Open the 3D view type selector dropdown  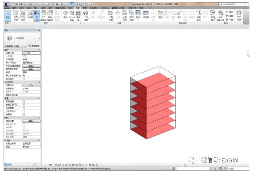tap(23, 38)
